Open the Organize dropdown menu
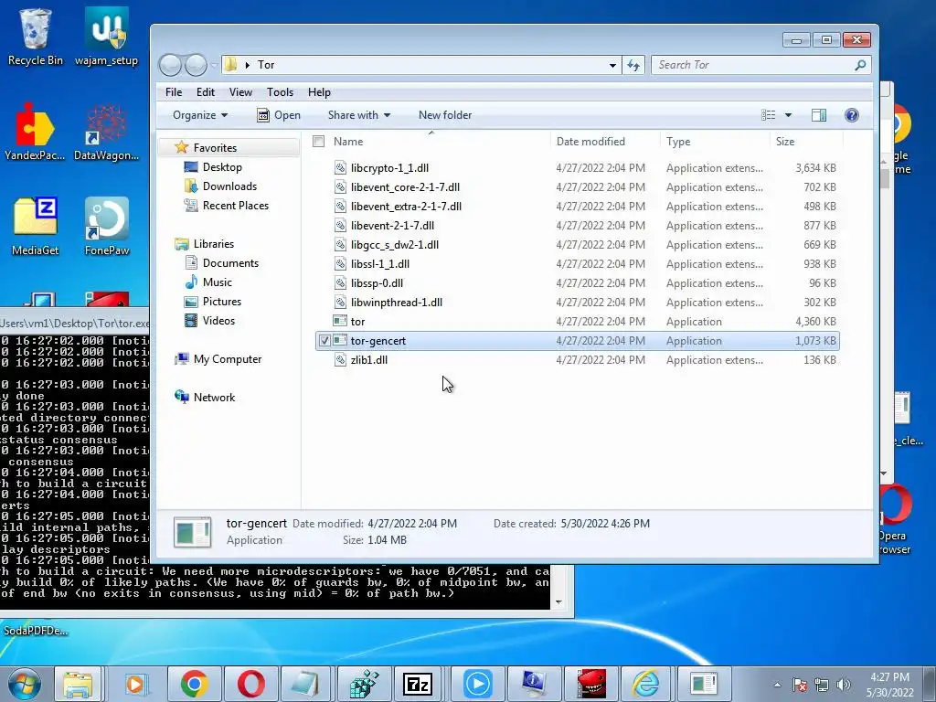This screenshot has height=702, width=936. click(200, 115)
